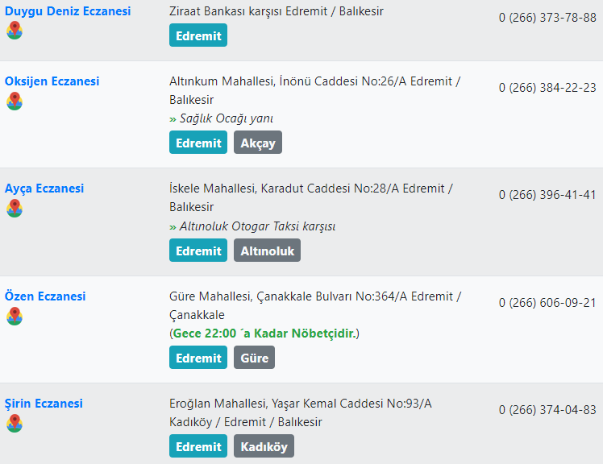Viewport: 603px width, 464px height.
Task: Click Edremit tag under Duygu Deniz Eczanesi
Action: click(x=198, y=35)
